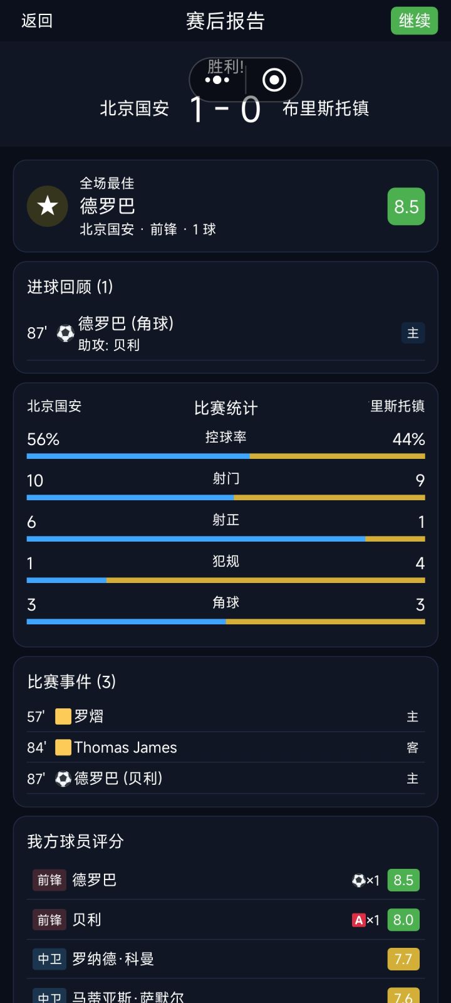Tap the ball icon in 87' event row
This screenshot has width=451, height=1003.
[x=63, y=779]
